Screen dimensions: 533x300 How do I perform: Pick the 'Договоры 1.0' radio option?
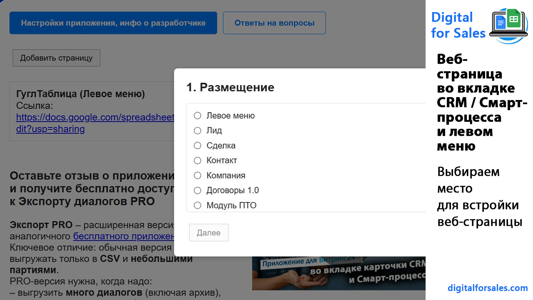198,191
